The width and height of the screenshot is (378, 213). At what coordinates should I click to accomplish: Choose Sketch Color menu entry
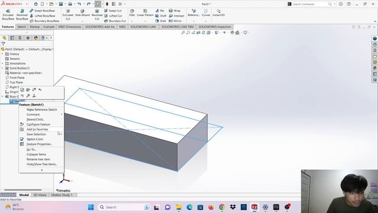point(35,140)
